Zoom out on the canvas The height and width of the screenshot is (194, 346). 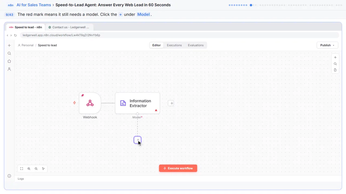tap(36, 169)
